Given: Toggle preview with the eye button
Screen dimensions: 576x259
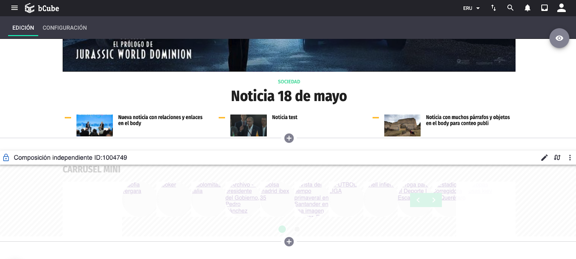Looking at the screenshot, I should (559, 38).
